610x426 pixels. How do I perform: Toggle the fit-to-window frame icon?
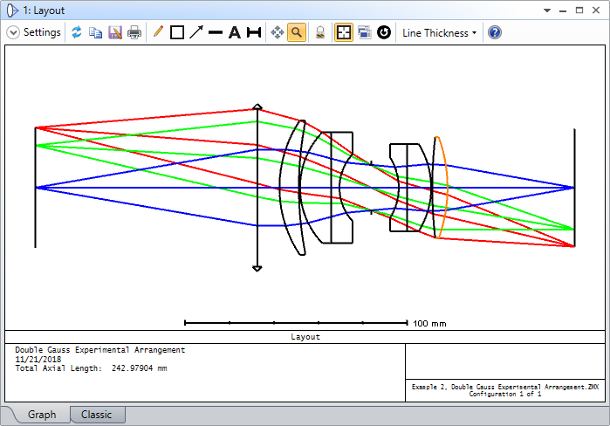(x=344, y=32)
